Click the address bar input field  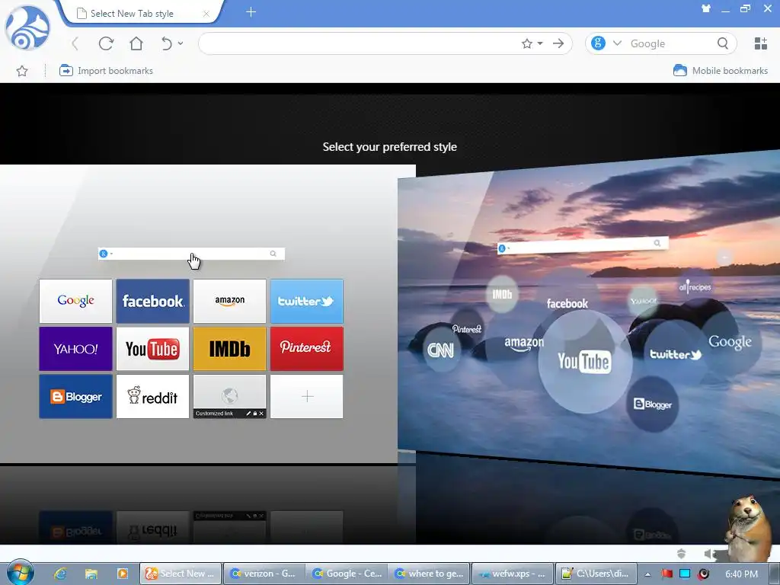(360, 43)
